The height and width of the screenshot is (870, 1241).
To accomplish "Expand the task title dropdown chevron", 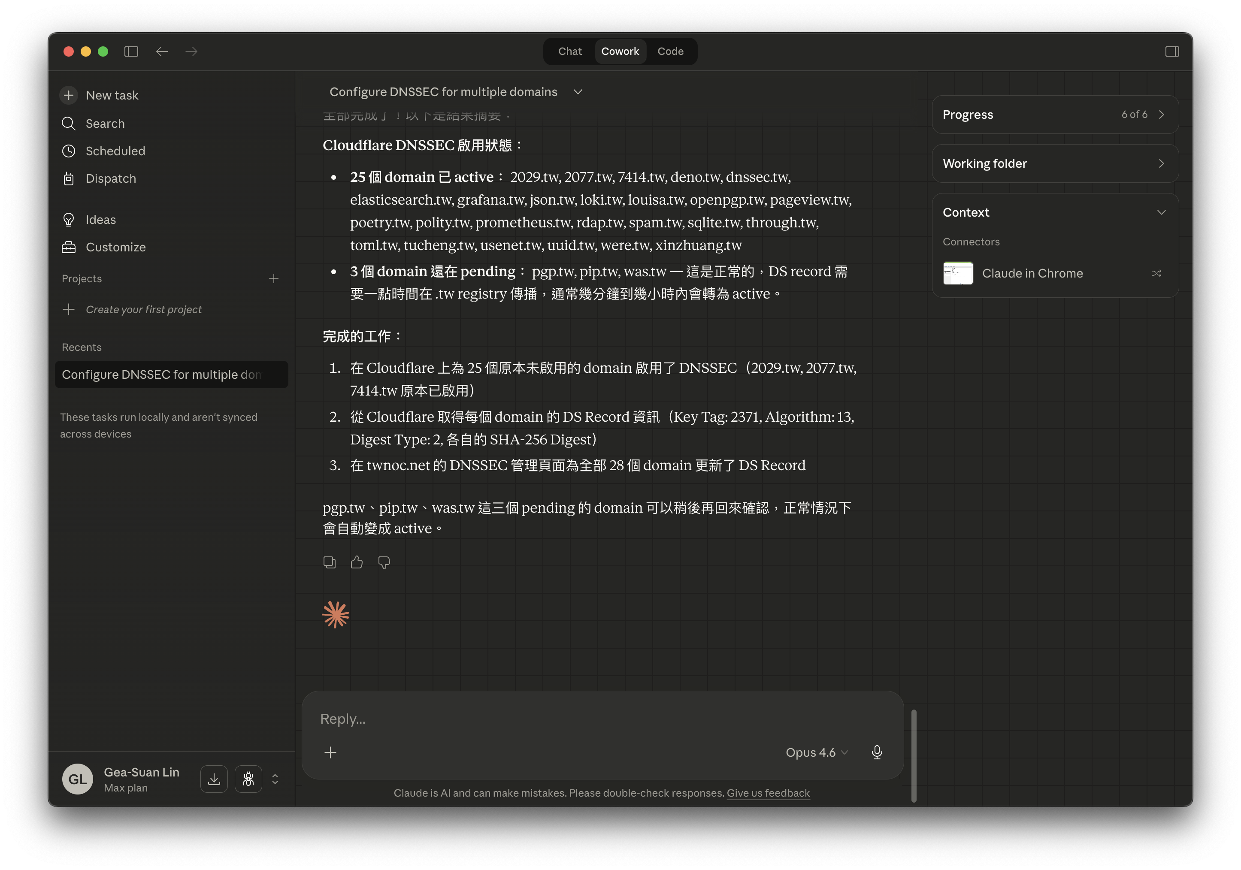I will 578,92.
